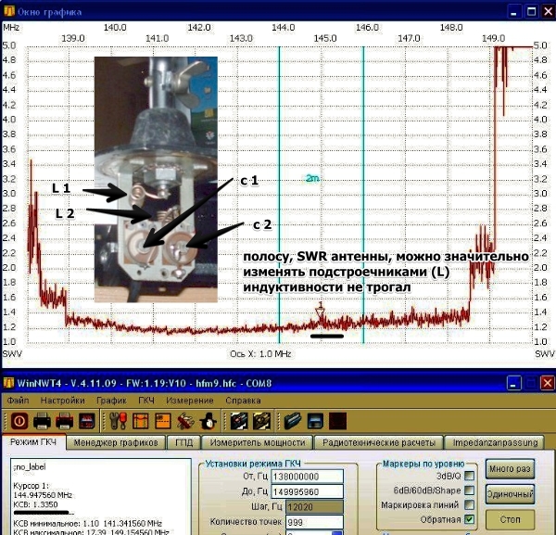Click the orange frame icon with dashed line

coord(163,422)
